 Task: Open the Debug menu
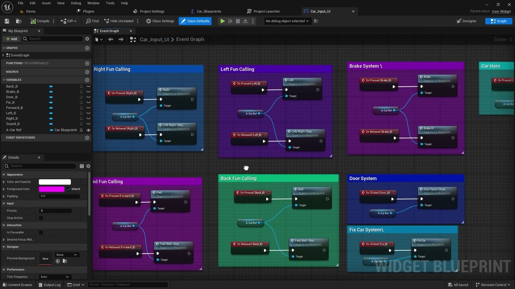(x=76, y=3)
